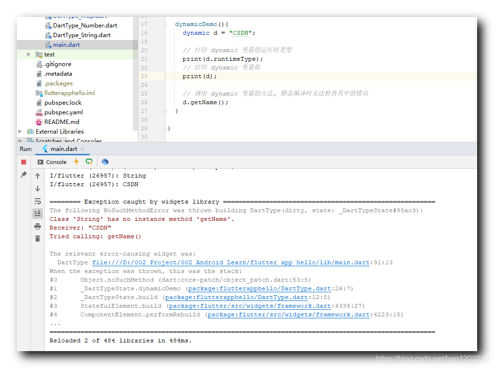Place cursor on print(d.runtimeType) line
The width and height of the screenshot is (494, 368).
[223, 59]
